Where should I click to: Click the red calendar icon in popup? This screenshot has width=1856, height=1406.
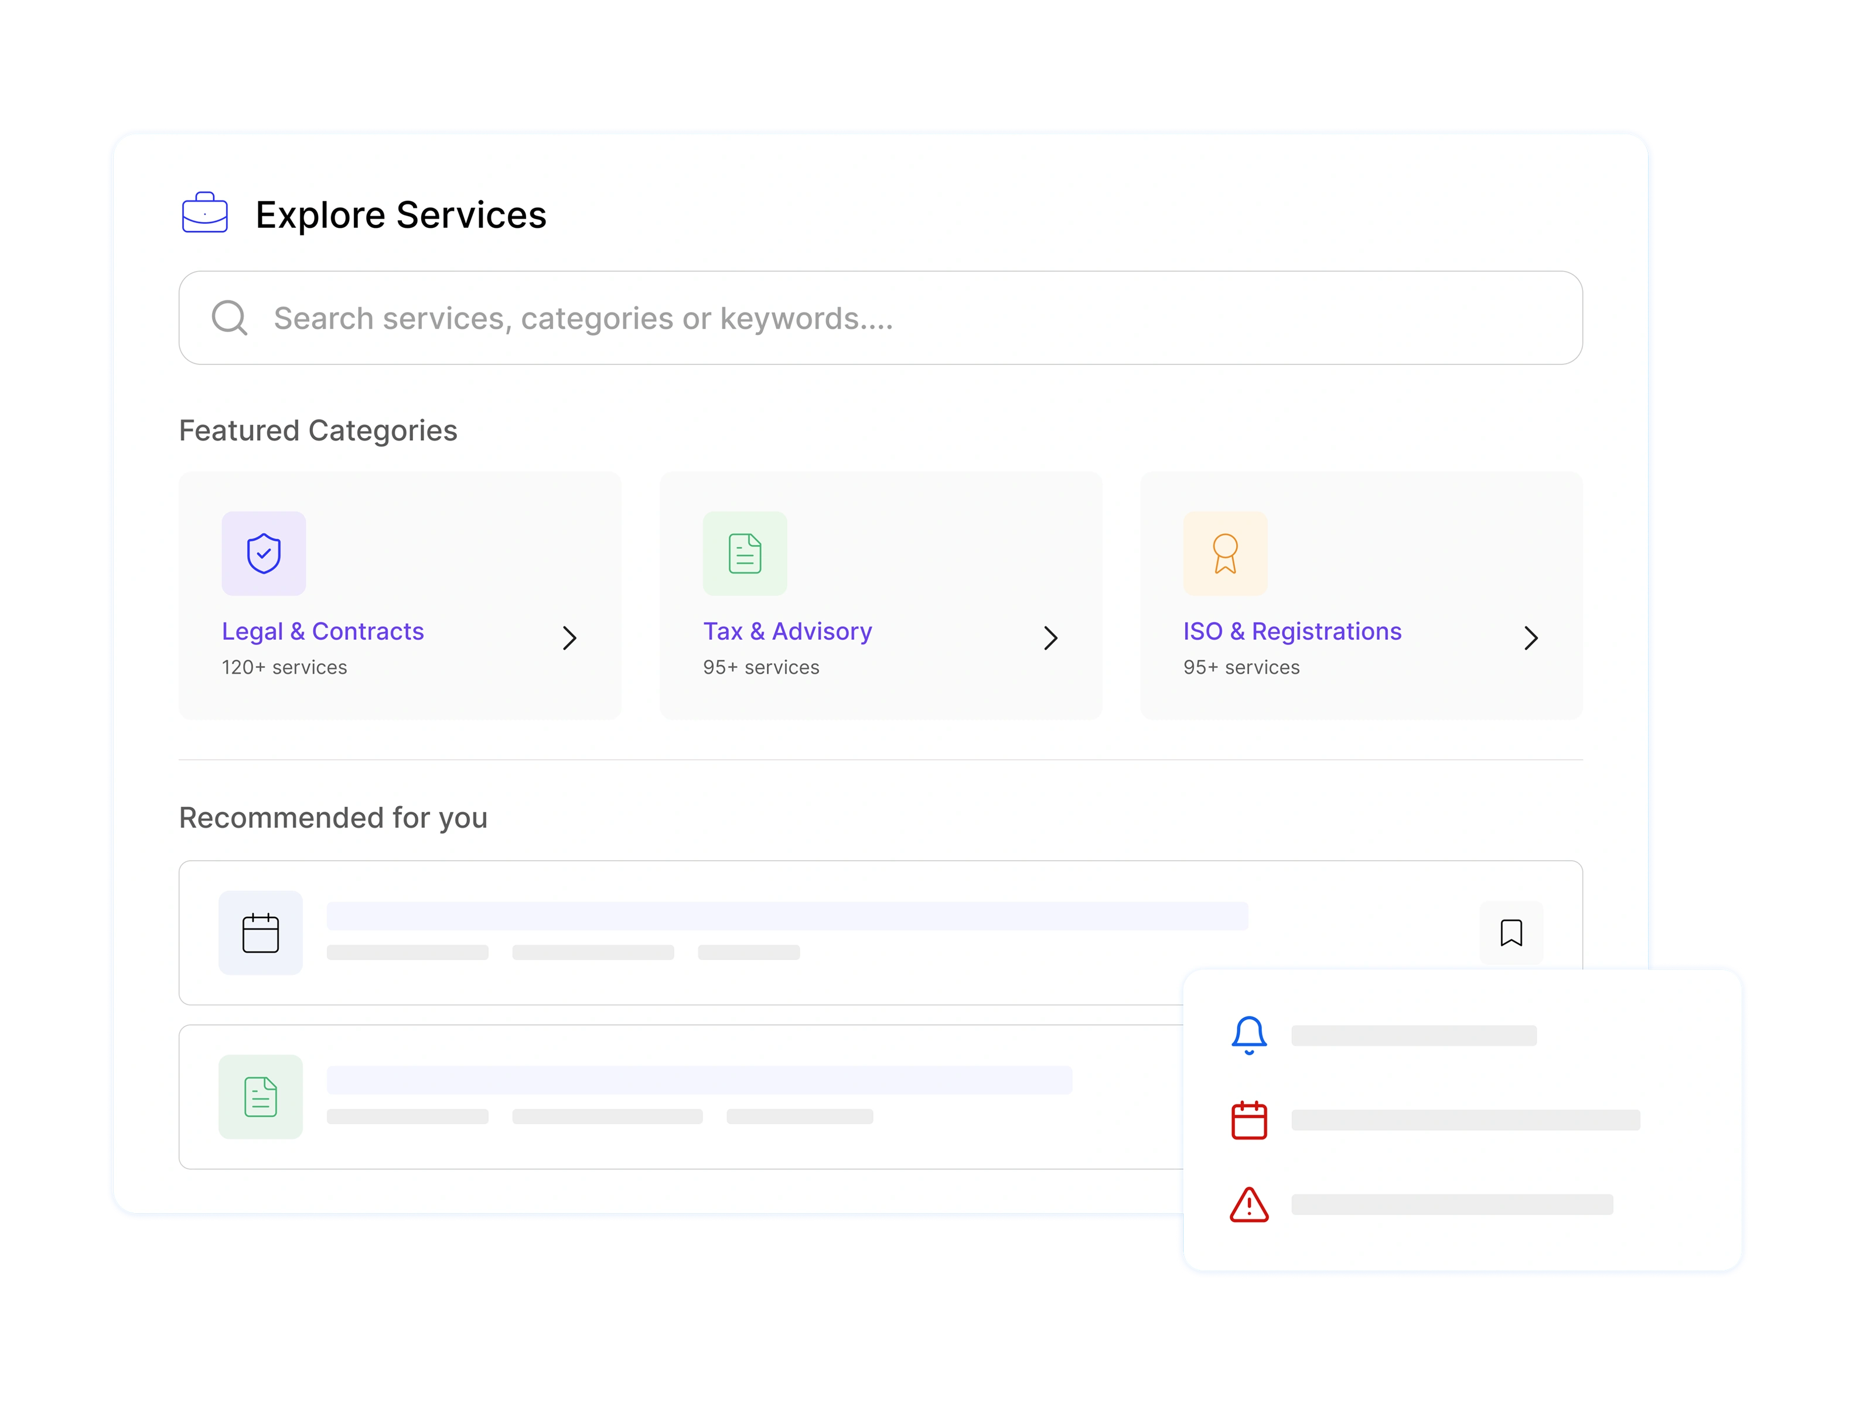pos(1248,1120)
